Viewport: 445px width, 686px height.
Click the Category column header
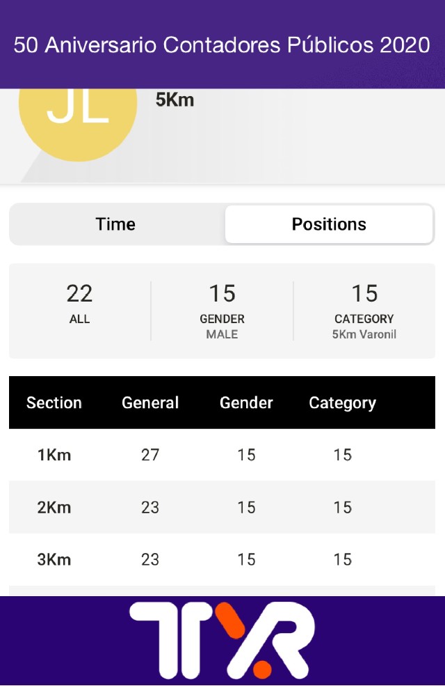(342, 403)
